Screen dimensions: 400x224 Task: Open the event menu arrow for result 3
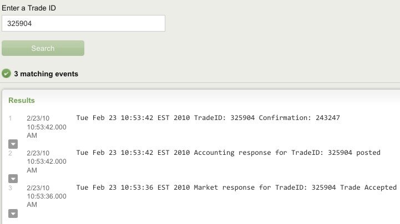click(13, 213)
